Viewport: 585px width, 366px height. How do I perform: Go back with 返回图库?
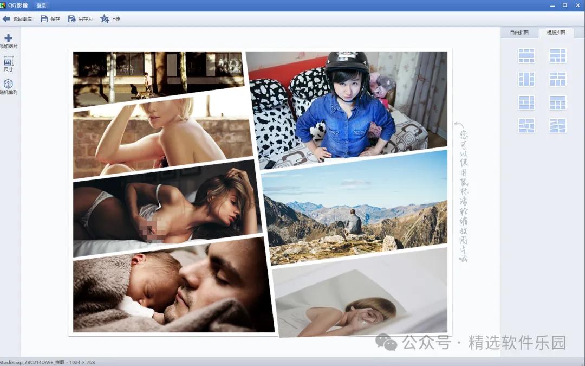(x=17, y=18)
